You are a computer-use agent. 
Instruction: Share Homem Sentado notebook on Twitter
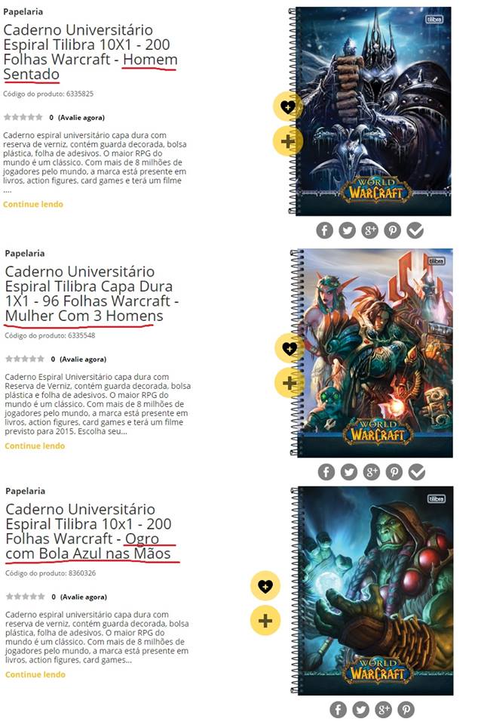pos(347,230)
